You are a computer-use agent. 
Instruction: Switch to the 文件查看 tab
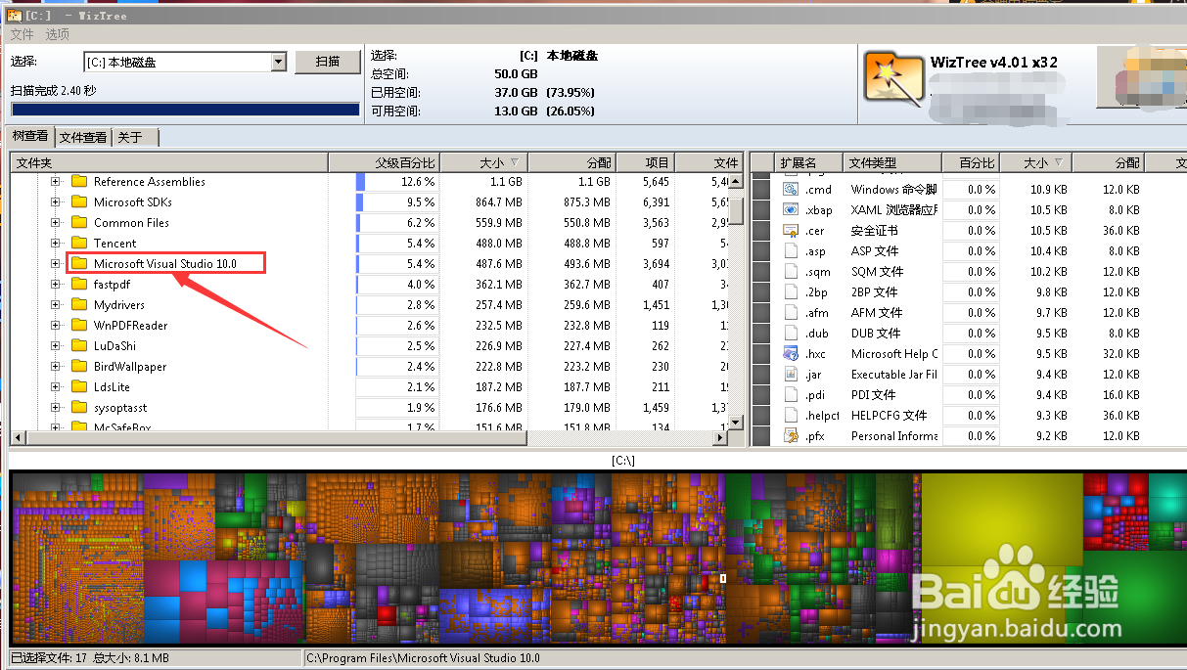coord(83,137)
